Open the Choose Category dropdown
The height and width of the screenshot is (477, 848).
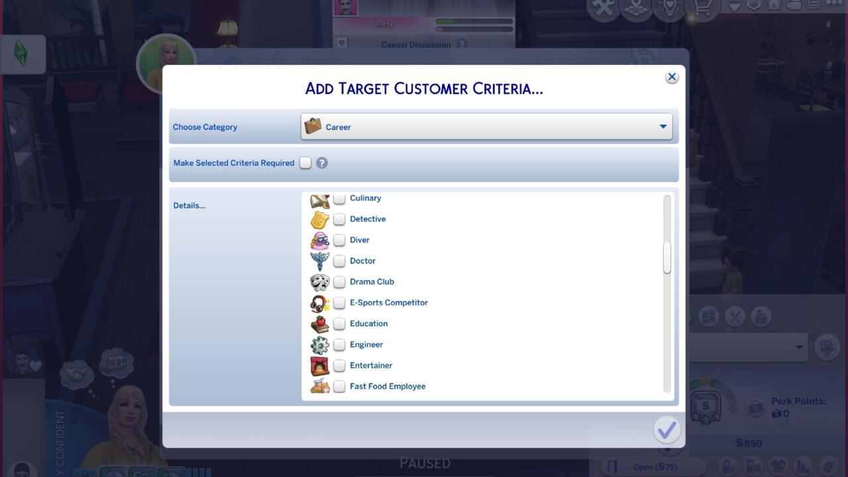coord(488,127)
